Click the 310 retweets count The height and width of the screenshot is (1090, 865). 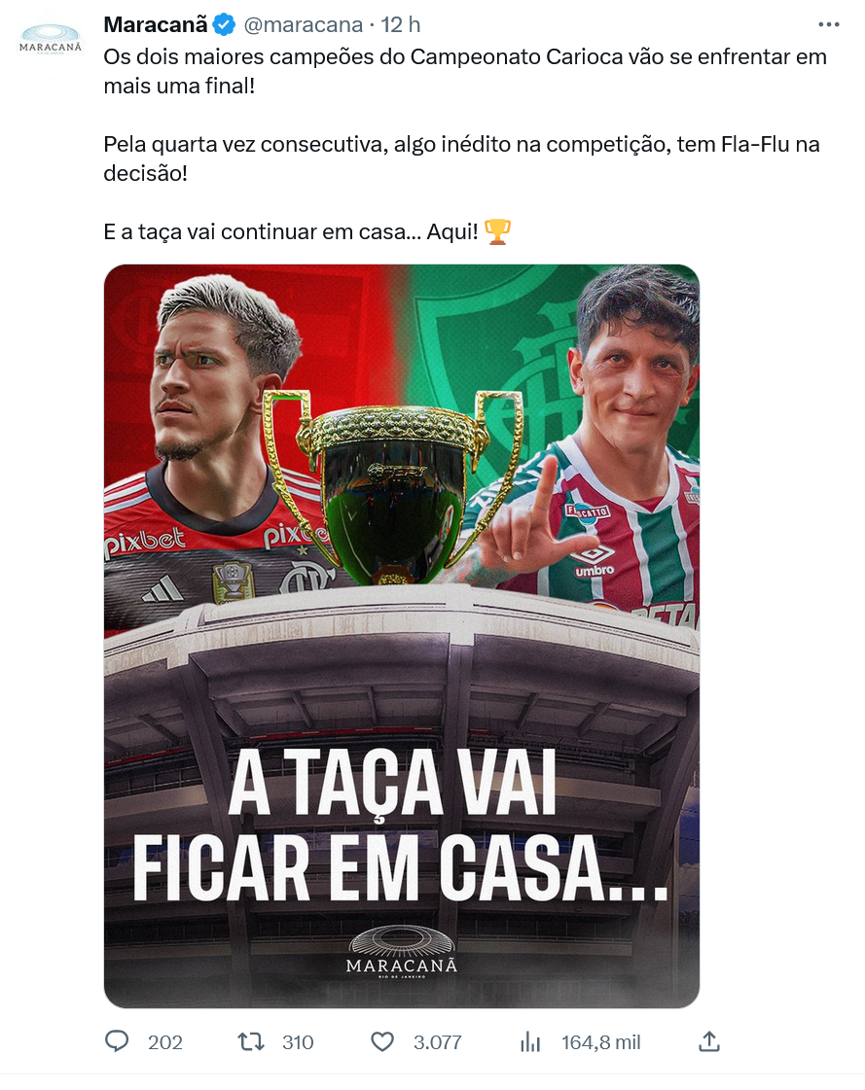pos(298,1042)
